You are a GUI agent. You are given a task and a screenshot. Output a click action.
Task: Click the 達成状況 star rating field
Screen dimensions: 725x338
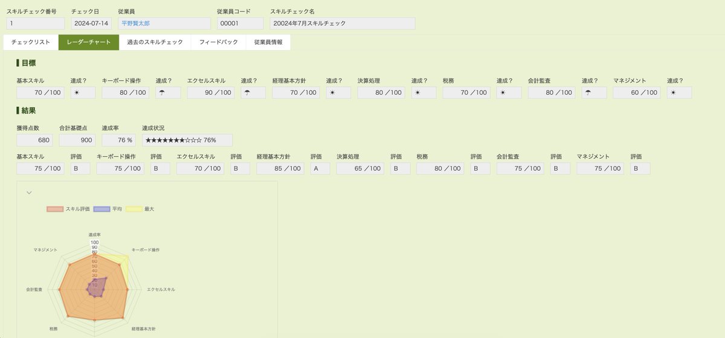click(x=187, y=140)
